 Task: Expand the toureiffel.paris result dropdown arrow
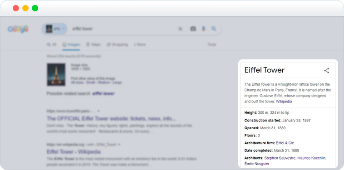[98, 111]
